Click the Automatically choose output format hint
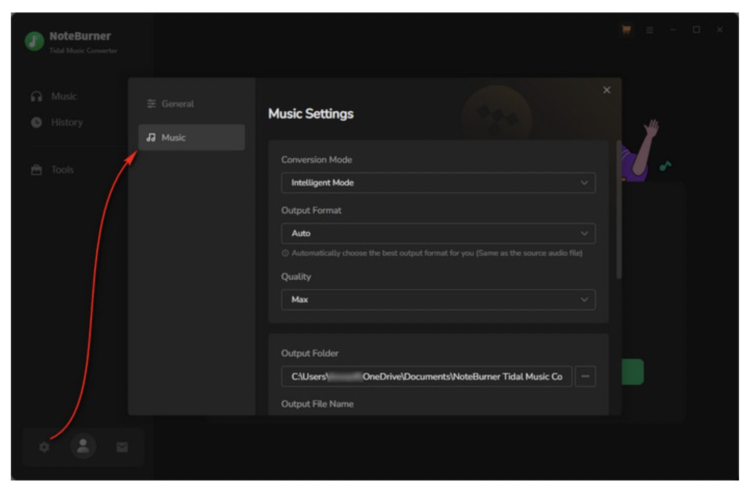 (x=437, y=253)
